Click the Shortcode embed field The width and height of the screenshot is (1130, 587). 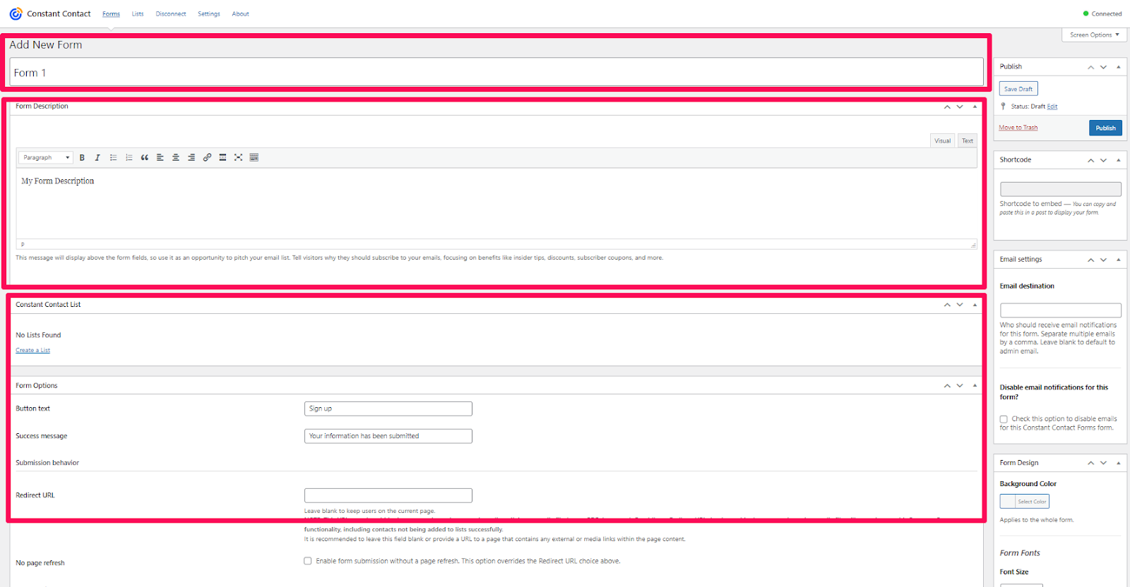(1061, 189)
